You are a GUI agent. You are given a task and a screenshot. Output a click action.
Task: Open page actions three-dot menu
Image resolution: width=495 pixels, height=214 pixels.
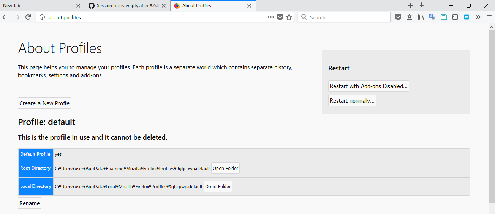coord(271,17)
